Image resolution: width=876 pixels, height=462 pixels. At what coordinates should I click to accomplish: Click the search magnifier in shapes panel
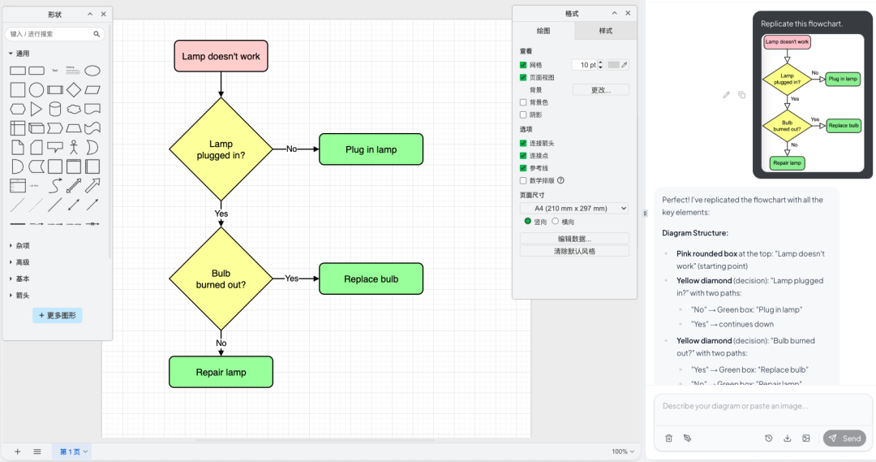point(97,34)
